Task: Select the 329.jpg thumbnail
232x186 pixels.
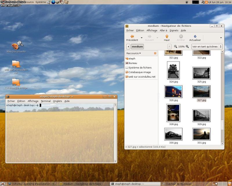Action: point(201,115)
